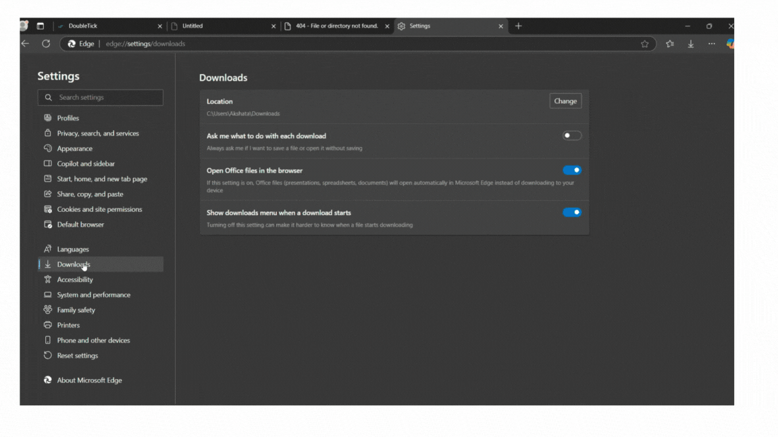
Task: Open About Microsoft Edge page
Action: 89,380
